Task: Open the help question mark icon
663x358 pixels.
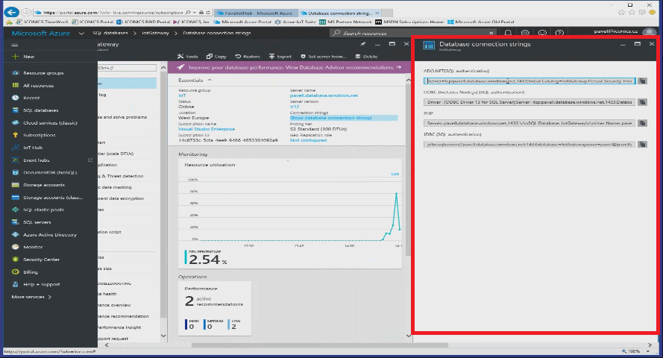Action: (x=559, y=34)
